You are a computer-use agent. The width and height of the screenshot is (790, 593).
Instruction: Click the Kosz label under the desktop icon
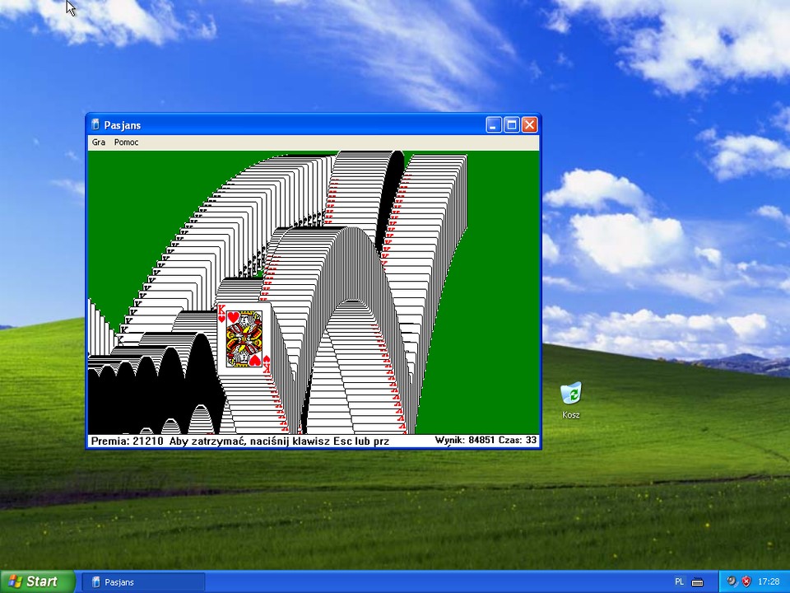click(570, 414)
